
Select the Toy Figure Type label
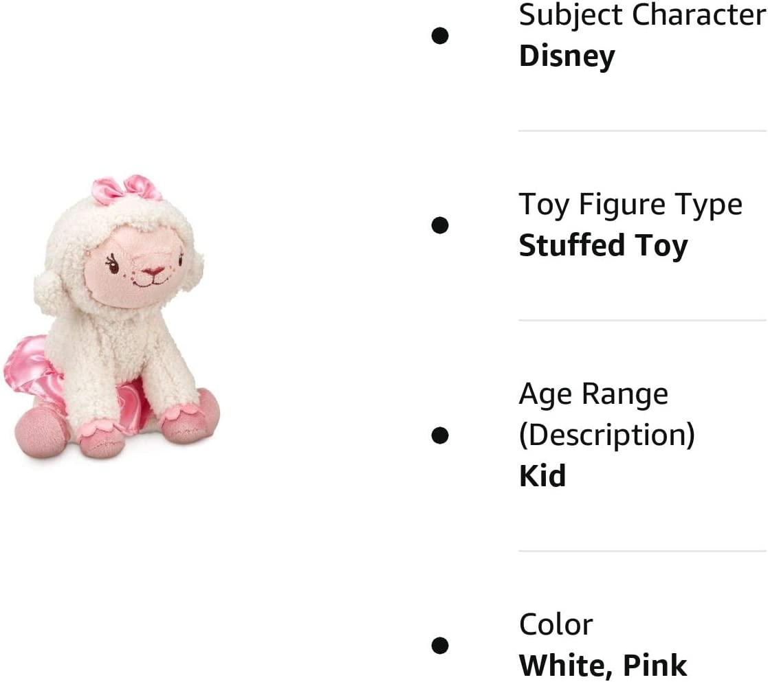[630, 205]
